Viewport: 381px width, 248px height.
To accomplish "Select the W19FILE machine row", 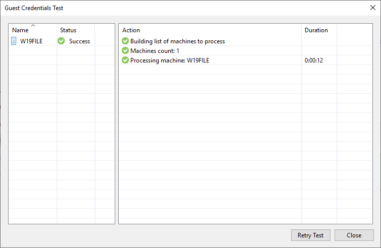I will 62,41.
